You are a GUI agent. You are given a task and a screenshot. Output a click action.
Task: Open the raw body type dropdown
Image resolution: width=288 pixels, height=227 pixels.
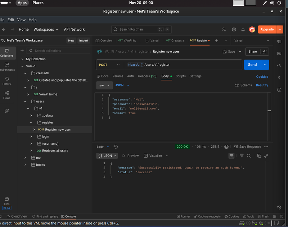[104, 85]
